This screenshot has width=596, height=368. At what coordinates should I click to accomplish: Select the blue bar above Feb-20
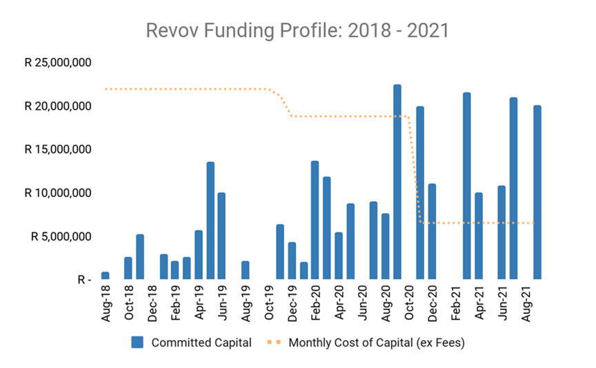(x=315, y=221)
